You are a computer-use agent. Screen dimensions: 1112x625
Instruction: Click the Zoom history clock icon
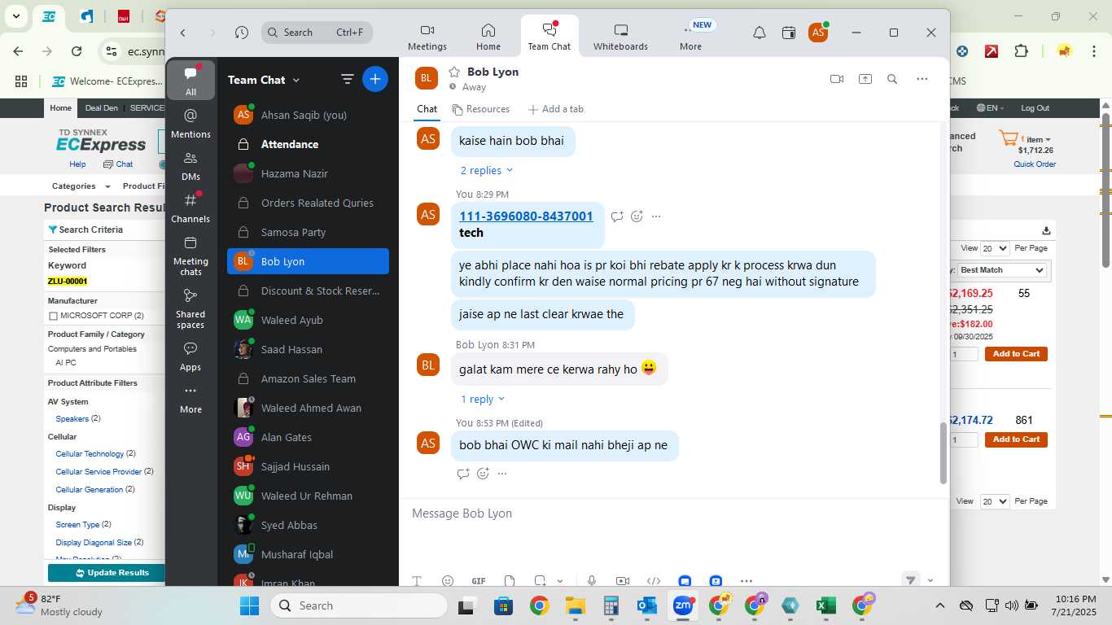(242, 33)
